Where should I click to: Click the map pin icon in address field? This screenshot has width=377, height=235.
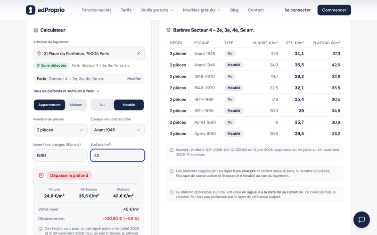tap(39, 54)
